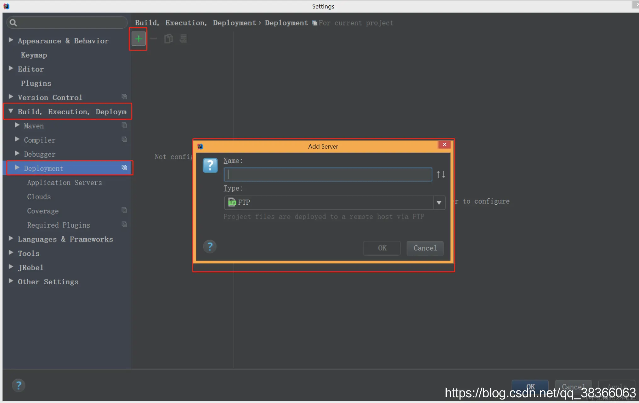Screen dimensions: 639x403
Task: Click the Settings window help icon
Action: tap(19, 385)
